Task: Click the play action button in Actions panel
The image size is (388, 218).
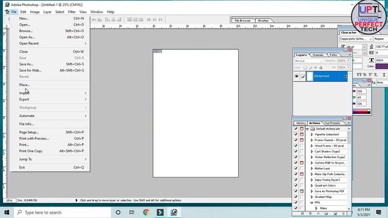Action: (x=318, y=213)
